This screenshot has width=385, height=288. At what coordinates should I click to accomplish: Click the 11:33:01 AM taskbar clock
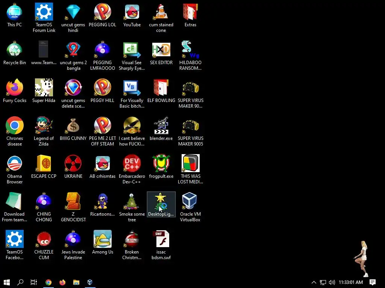click(x=351, y=282)
